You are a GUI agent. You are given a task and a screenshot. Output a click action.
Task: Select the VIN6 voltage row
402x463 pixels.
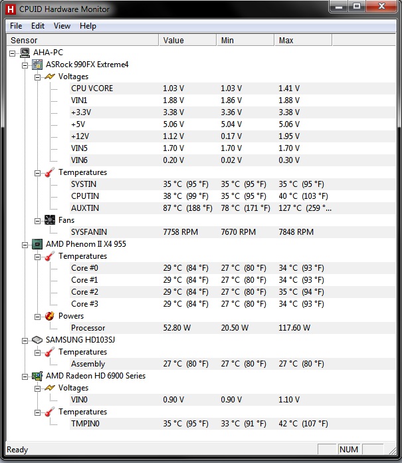point(233,160)
